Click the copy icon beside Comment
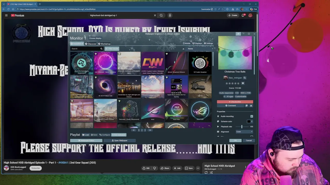The height and width of the screenshot is (185, 330). [246, 106]
